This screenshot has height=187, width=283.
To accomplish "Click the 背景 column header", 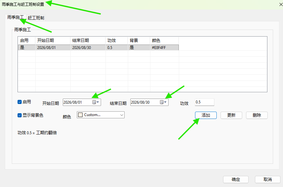I will 139,40.
